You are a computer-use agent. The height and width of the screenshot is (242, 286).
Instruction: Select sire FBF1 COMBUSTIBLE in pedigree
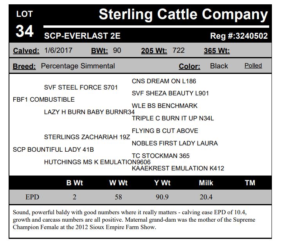[44, 99]
